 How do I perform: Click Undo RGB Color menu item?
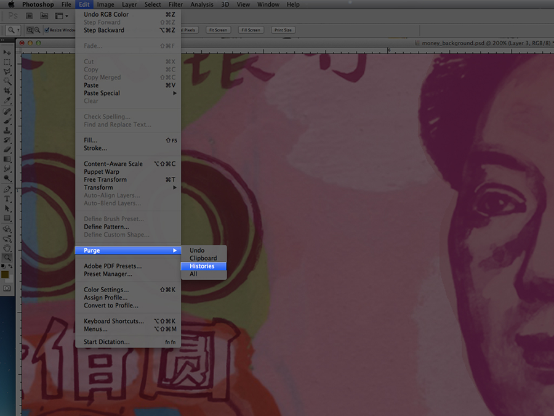tap(128, 15)
